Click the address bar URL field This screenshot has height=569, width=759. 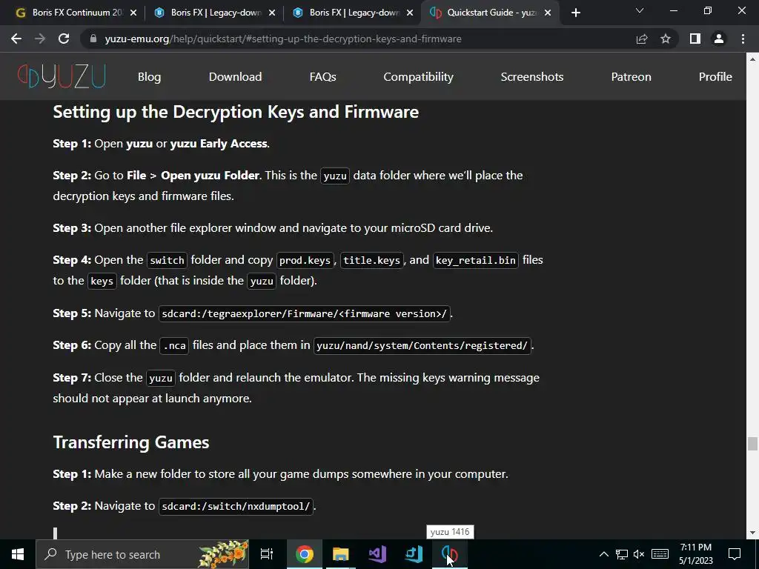pos(282,39)
